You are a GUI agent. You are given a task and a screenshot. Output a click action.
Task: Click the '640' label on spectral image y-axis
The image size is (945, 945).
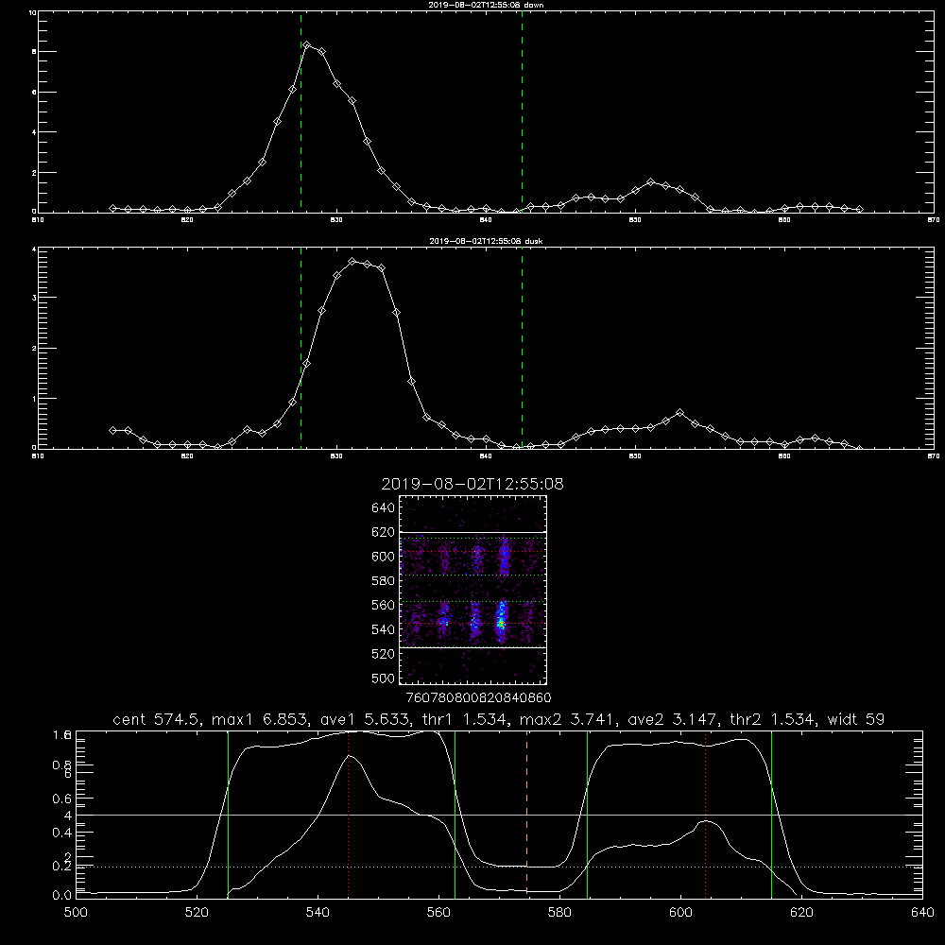pos(384,508)
